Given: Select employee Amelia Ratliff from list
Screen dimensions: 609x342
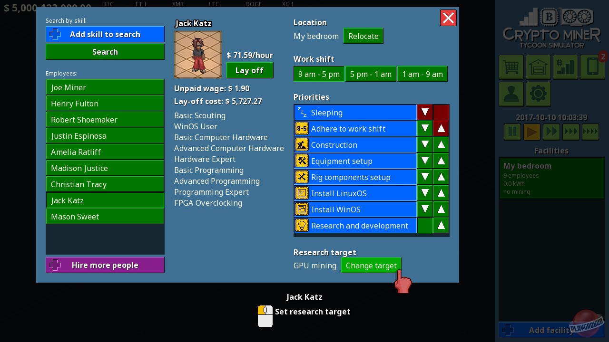Looking at the screenshot, I should [x=105, y=152].
